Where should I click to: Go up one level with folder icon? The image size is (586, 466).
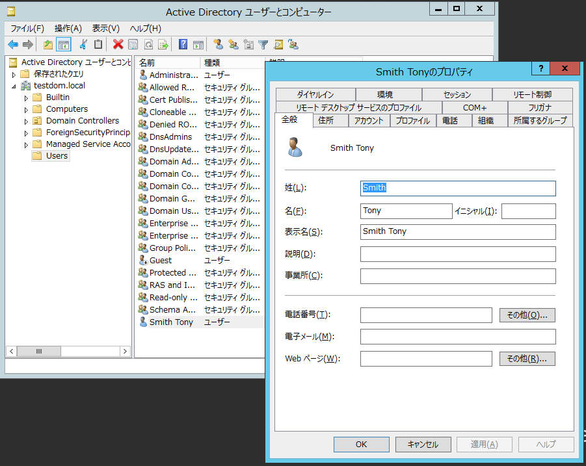click(x=48, y=45)
